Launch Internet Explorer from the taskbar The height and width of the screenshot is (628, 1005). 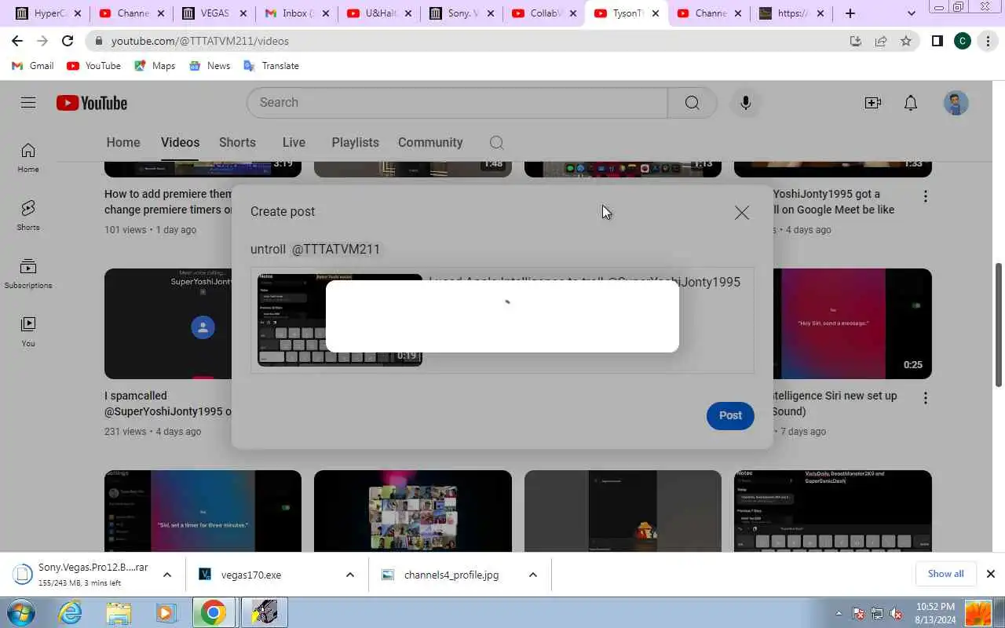click(70, 612)
